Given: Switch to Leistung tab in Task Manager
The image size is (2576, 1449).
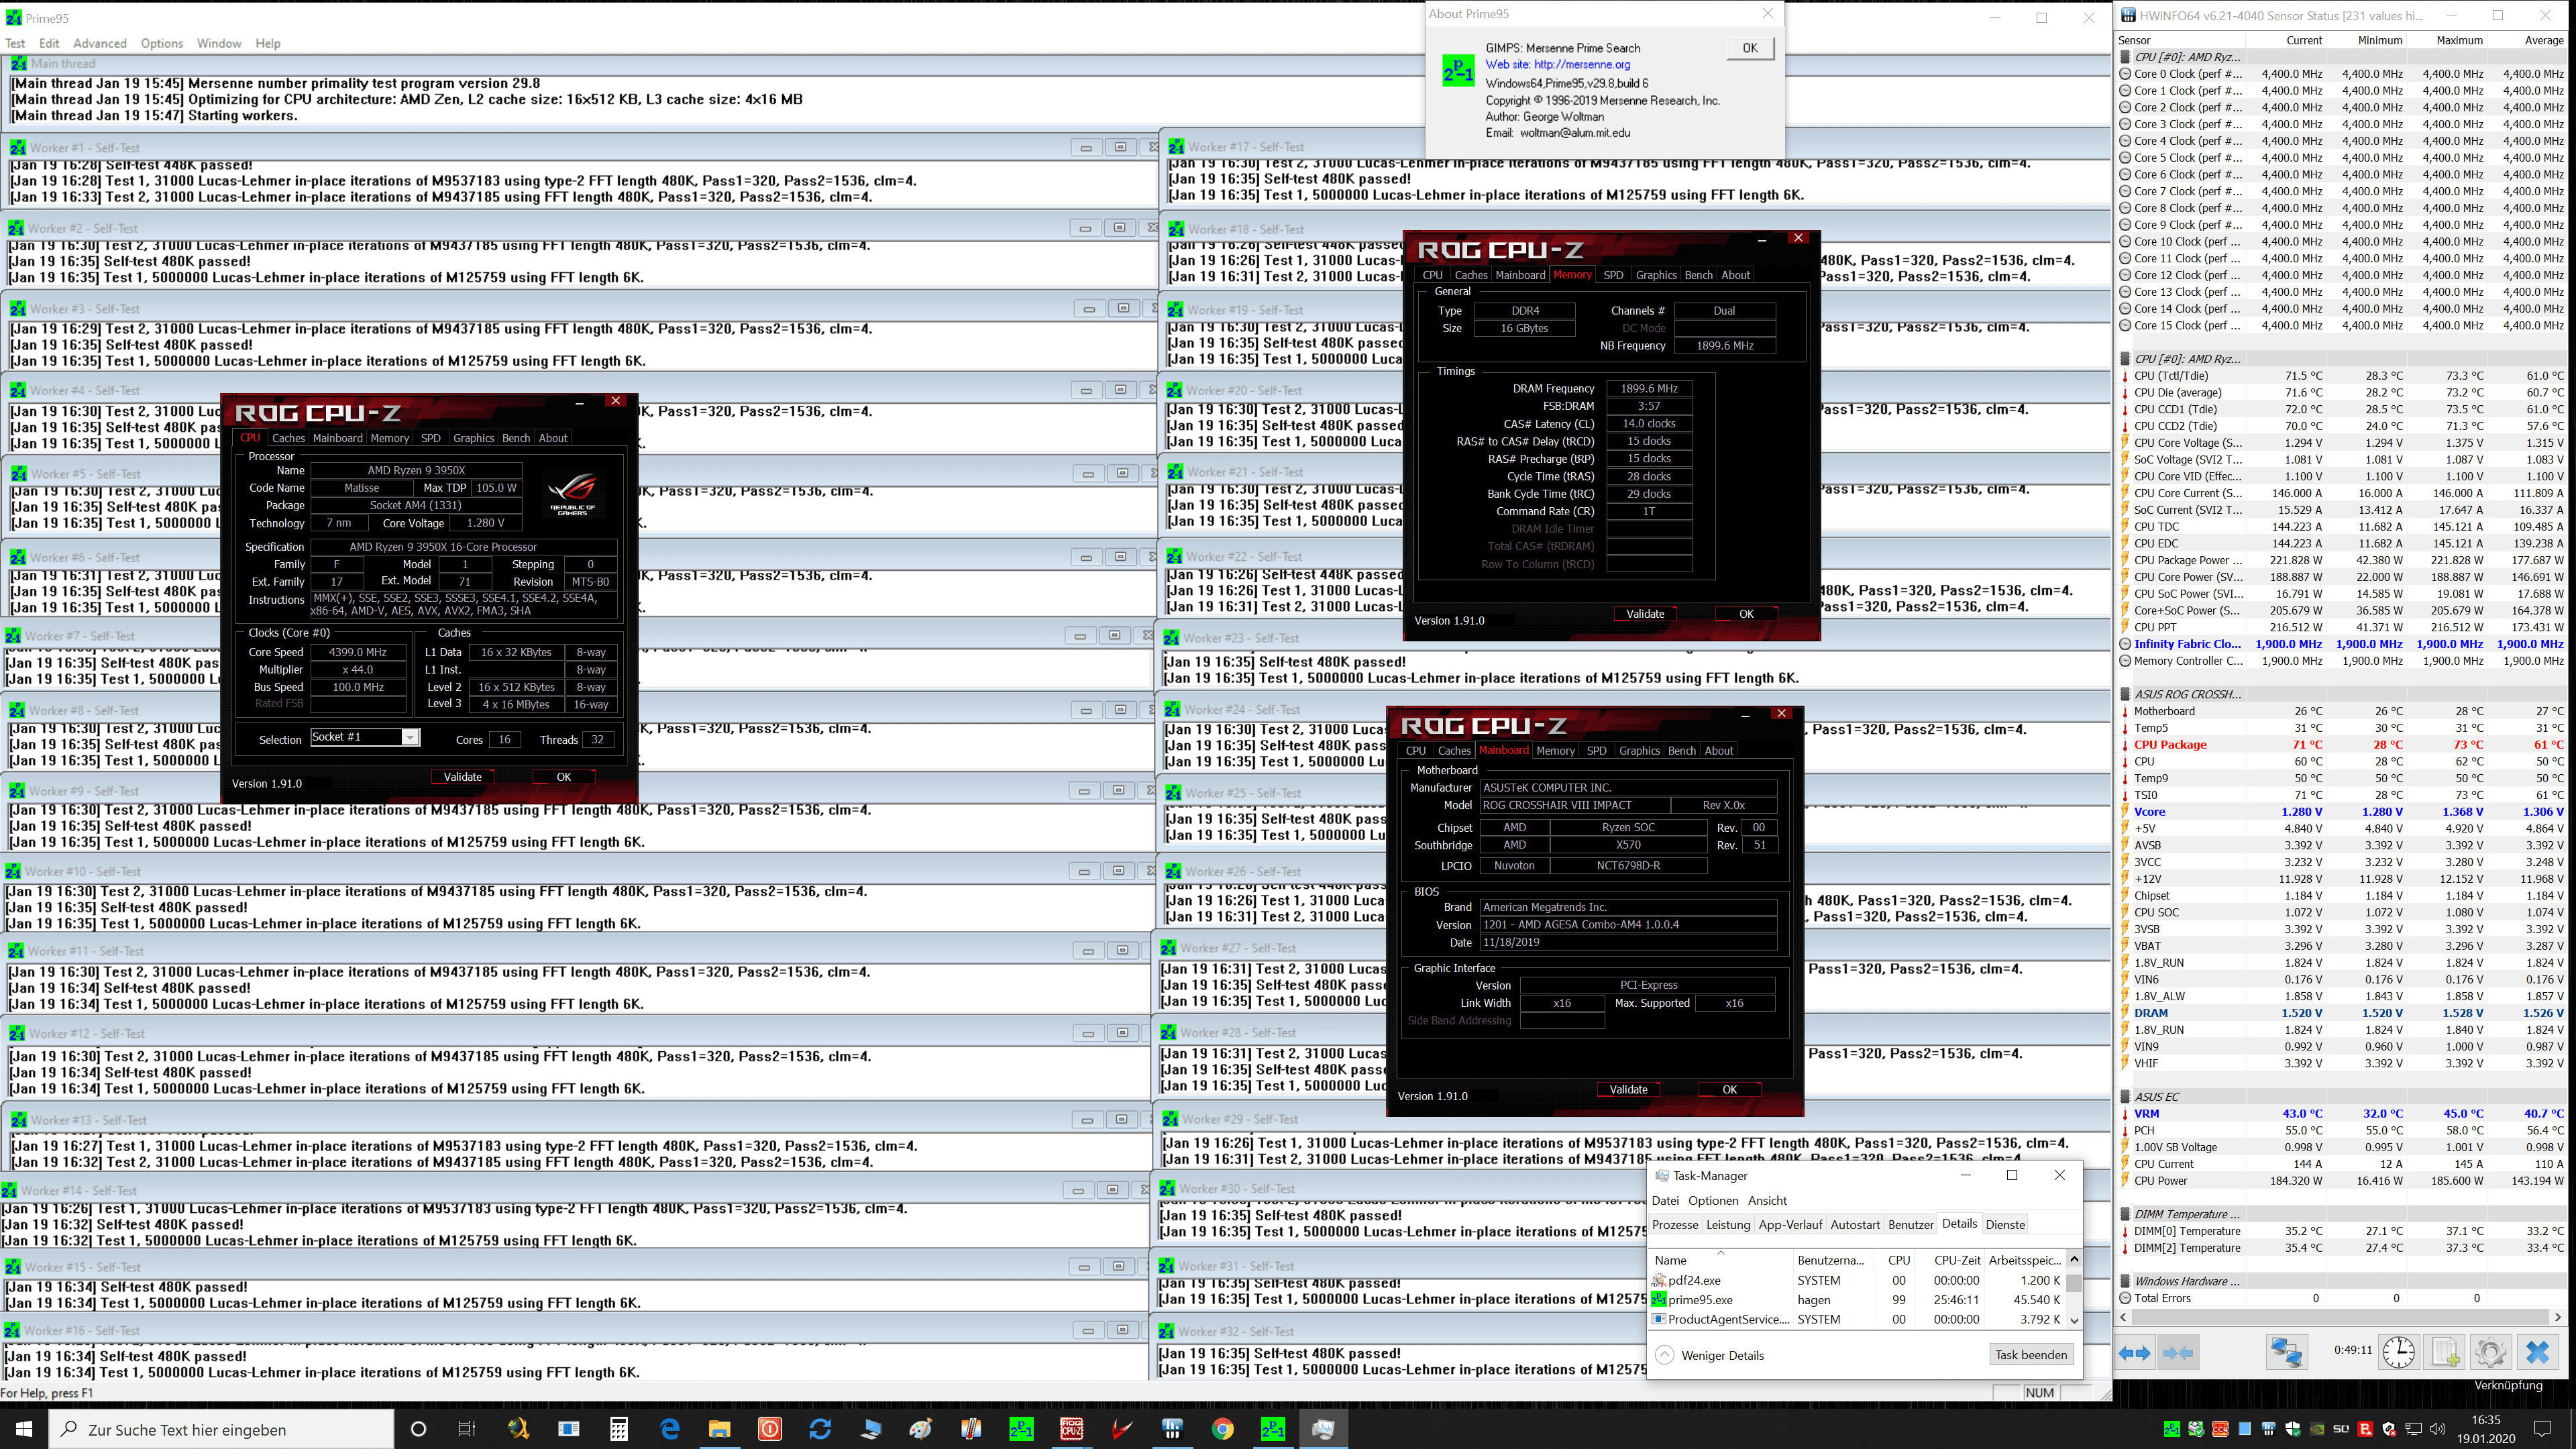Looking at the screenshot, I should click(x=1728, y=1225).
